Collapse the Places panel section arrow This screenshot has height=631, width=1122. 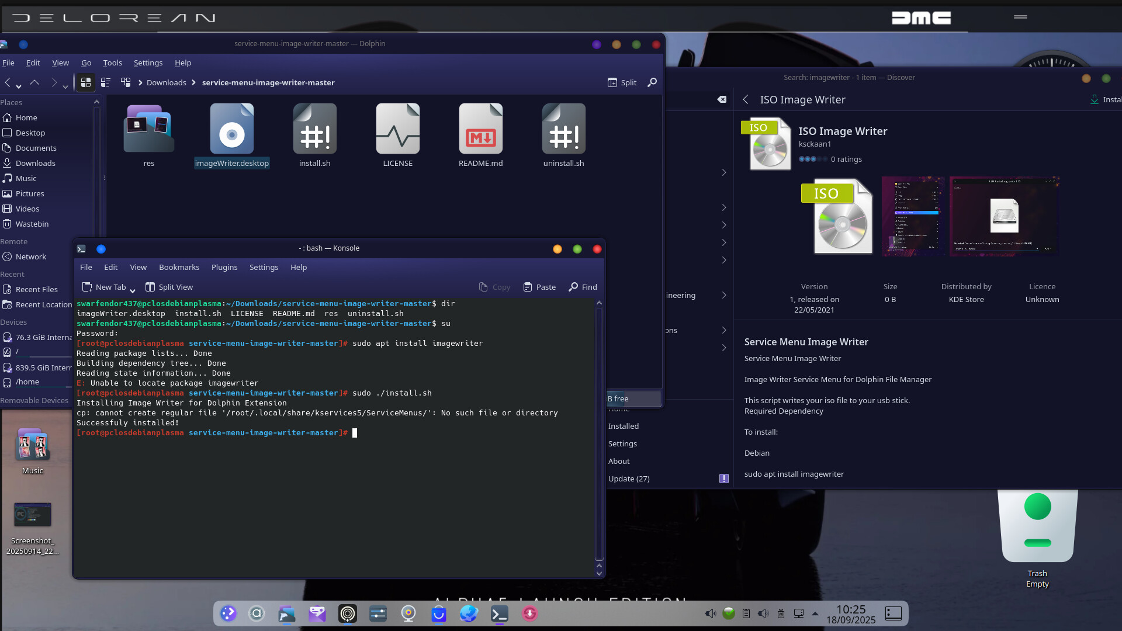[96, 102]
